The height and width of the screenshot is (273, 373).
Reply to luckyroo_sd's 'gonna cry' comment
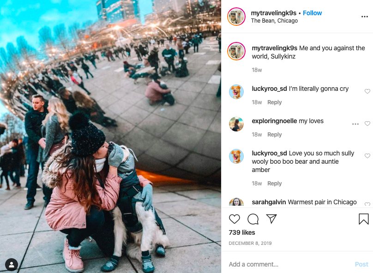(274, 102)
